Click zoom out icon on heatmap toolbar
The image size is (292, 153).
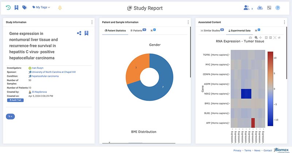[270, 38]
